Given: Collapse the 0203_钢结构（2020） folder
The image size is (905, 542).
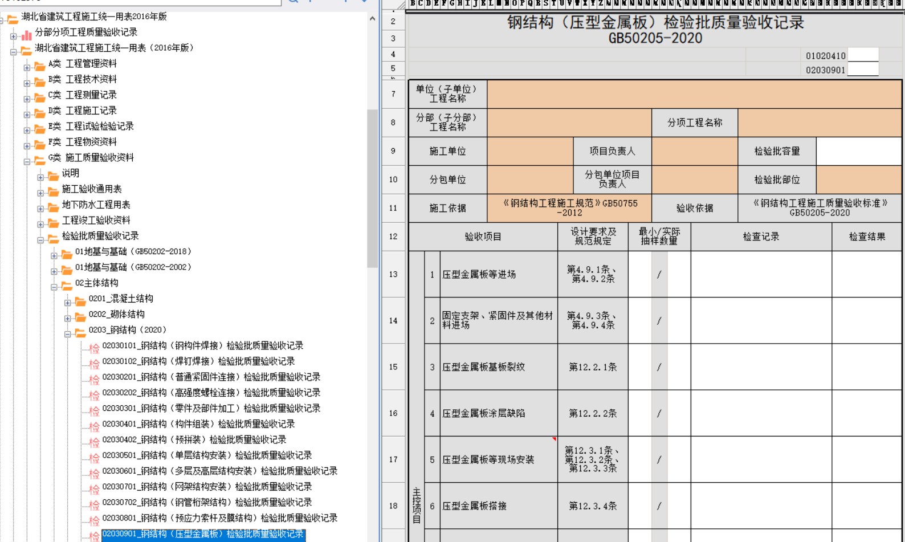Looking at the screenshot, I should [67, 334].
